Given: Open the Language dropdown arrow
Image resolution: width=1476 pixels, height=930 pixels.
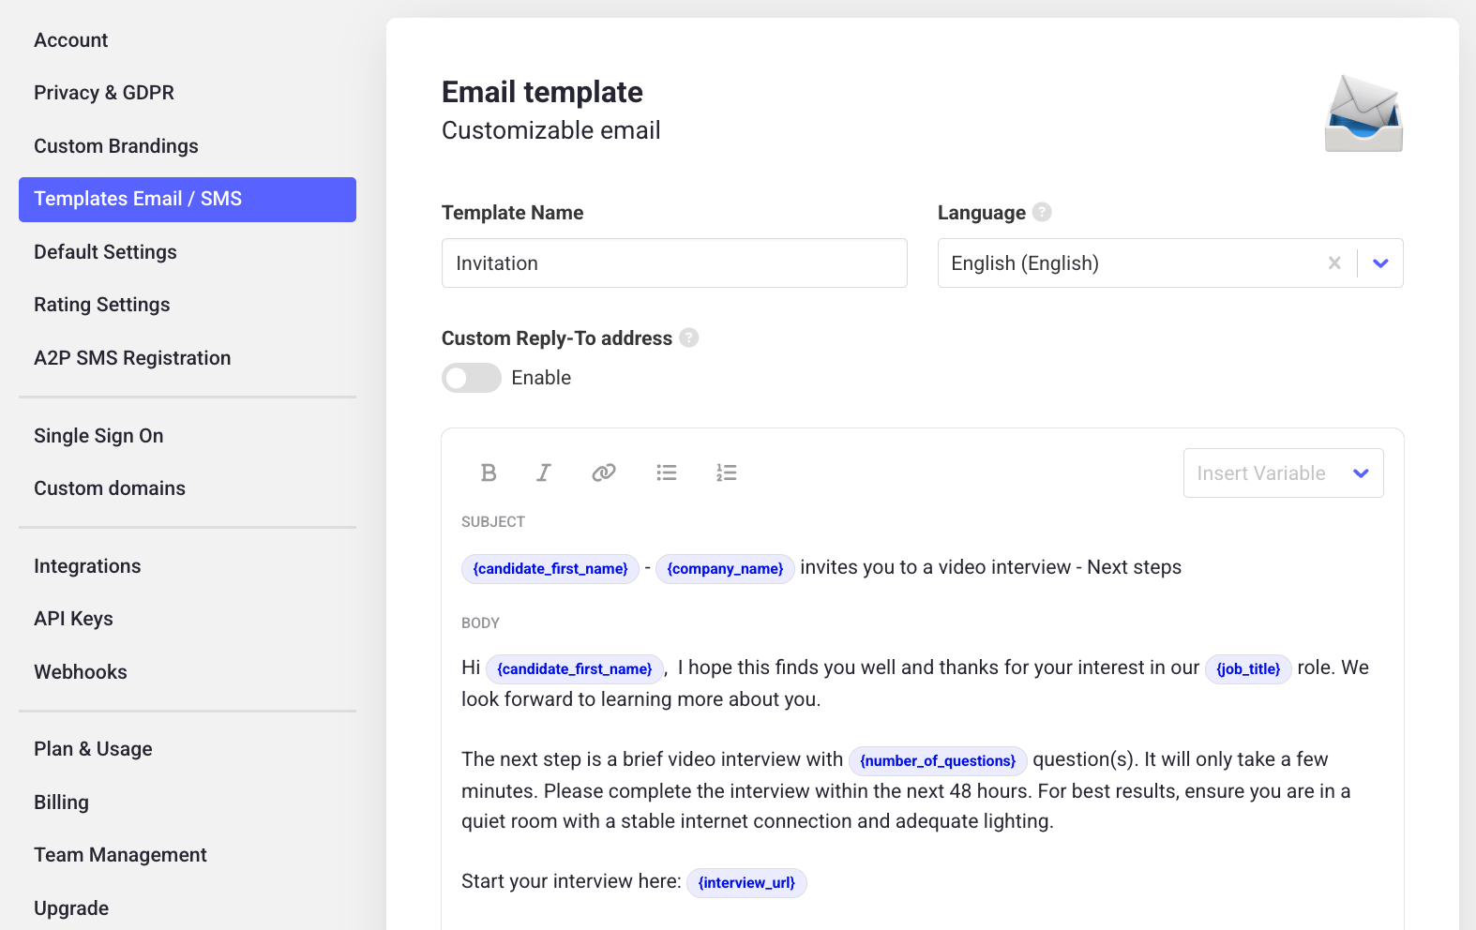Looking at the screenshot, I should pos(1380,263).
